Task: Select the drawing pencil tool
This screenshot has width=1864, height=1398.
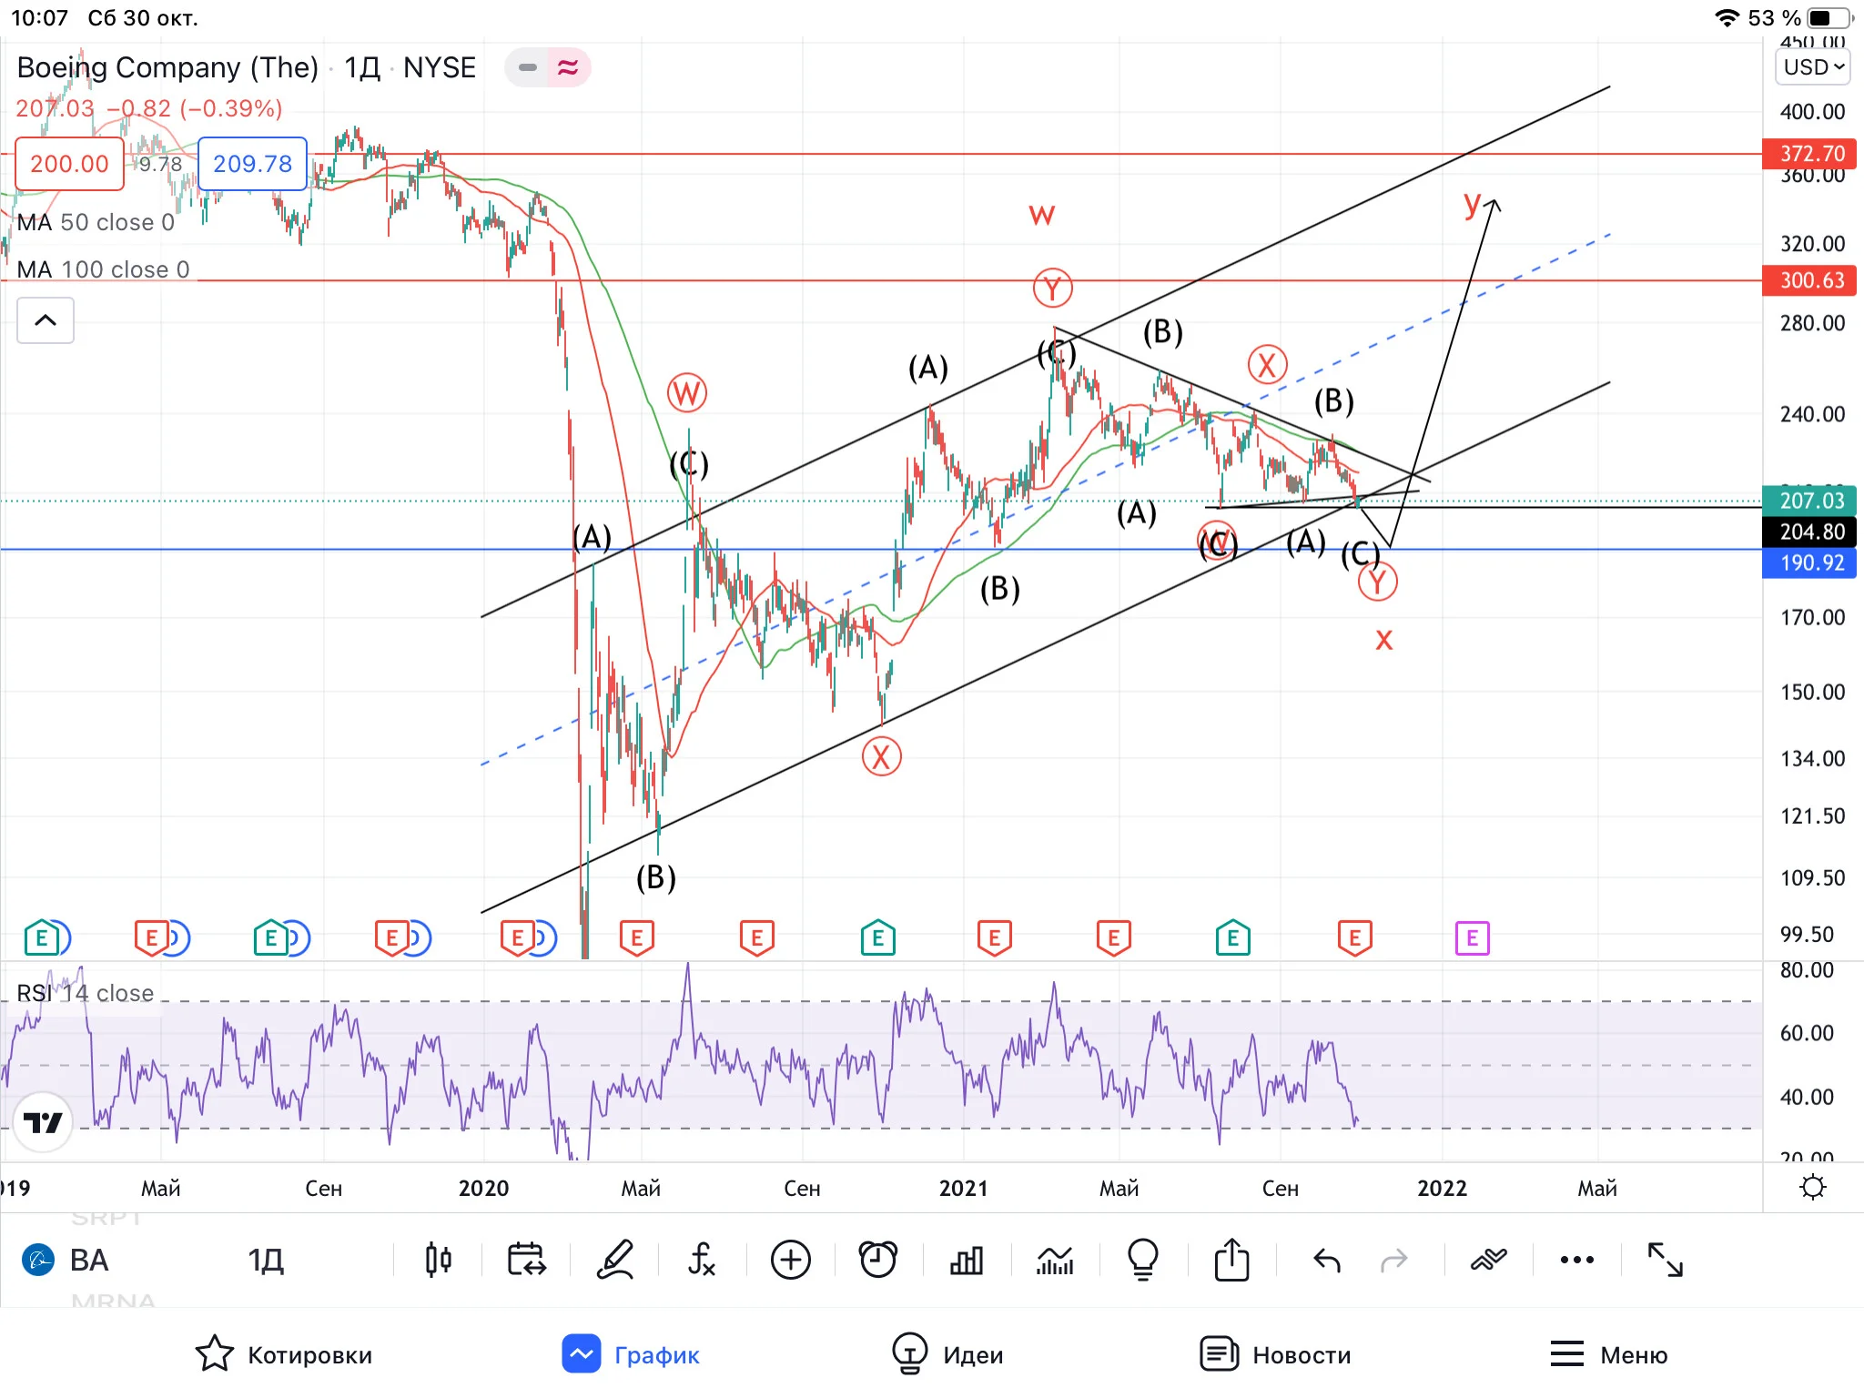Action: tap(614, 1260)
